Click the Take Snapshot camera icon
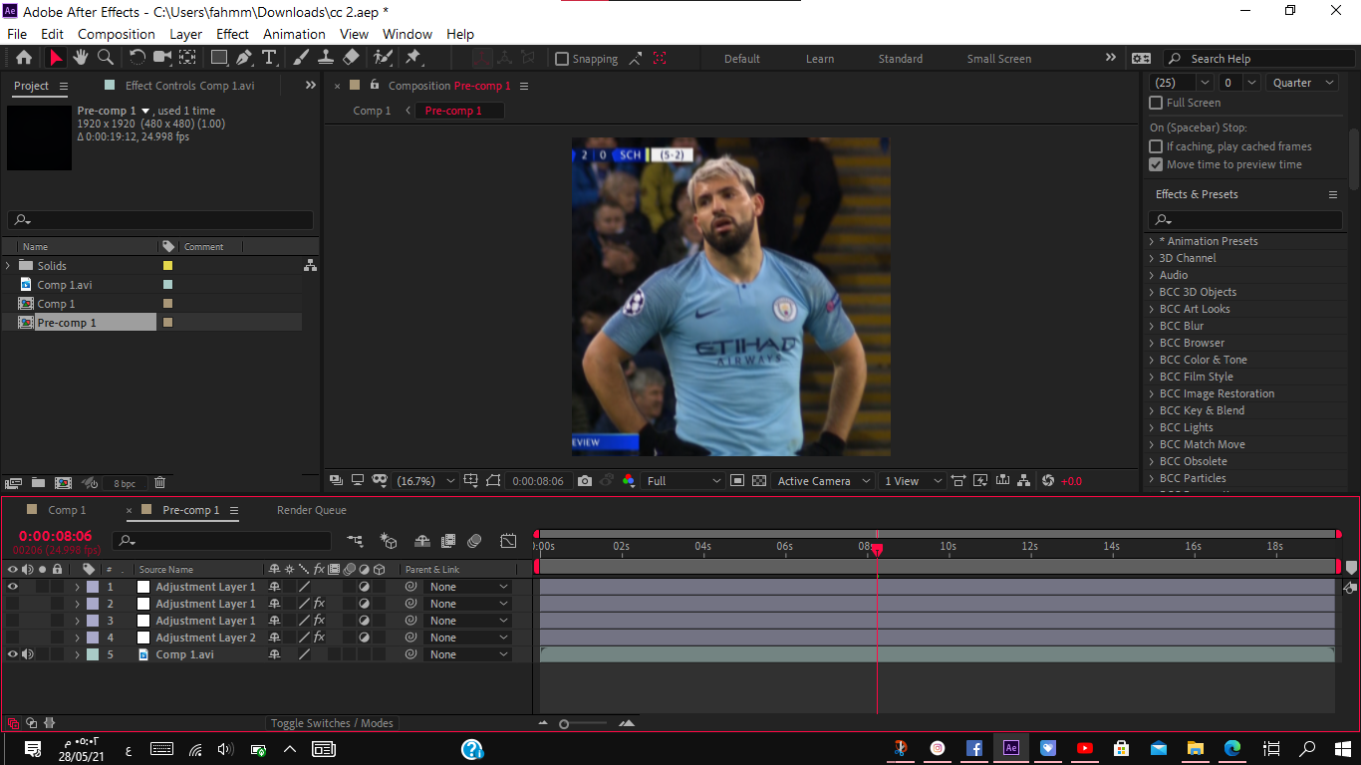Screen dimensions: 1361x765 [585, 481]
